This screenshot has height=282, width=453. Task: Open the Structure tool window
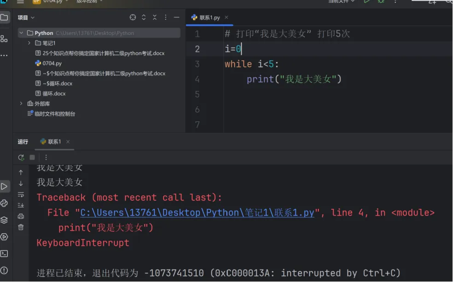point(4,39)
